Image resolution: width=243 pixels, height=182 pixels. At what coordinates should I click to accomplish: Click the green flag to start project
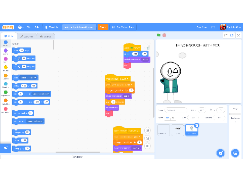click(x=158, y=35)
